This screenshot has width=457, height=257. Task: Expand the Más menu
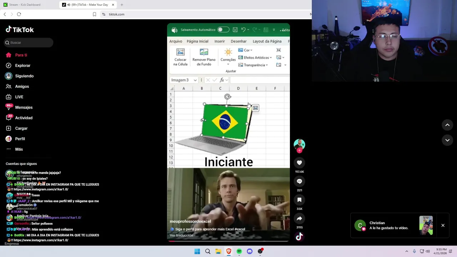pyautogui.click(x=19, y=149)
